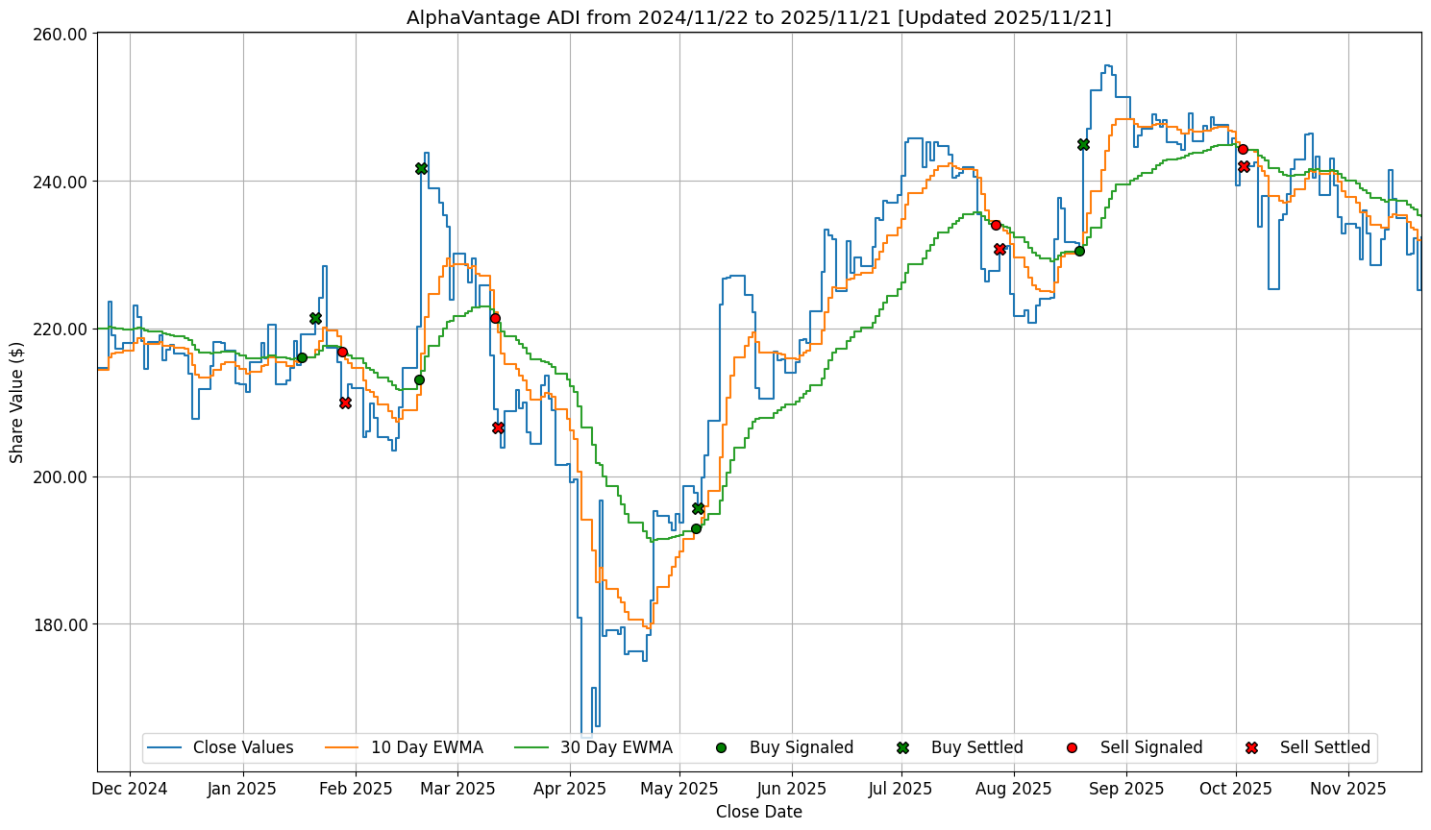Click the Buy Signaled green circle in legend
1431x830 pixels.
(x=721, y=747)
